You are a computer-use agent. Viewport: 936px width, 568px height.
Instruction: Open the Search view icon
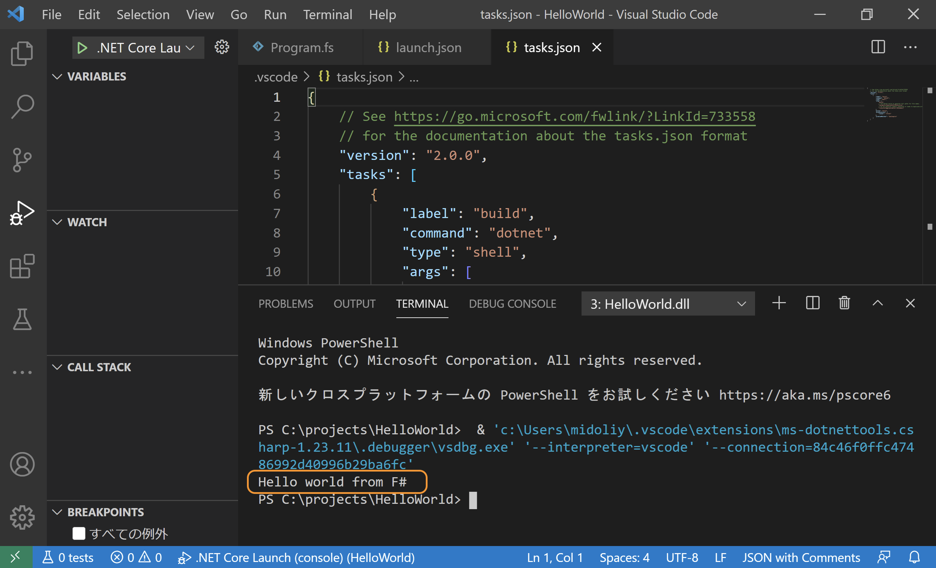22,107
